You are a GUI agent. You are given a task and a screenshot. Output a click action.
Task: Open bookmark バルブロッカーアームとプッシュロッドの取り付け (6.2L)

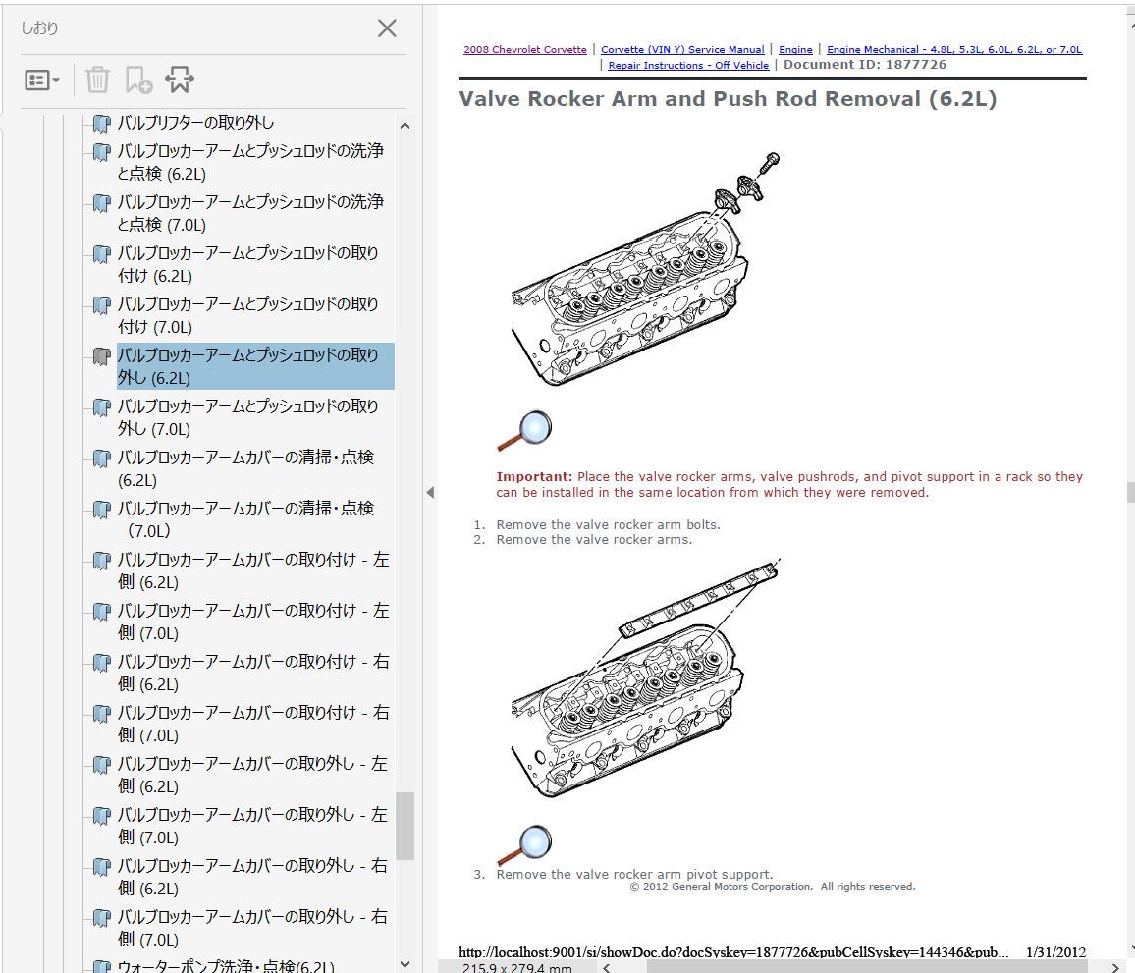click(x=248, y=264)
